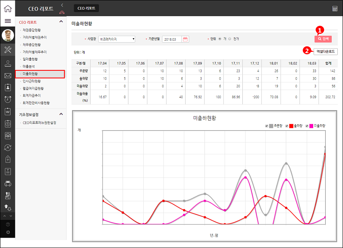Select the wrench and screwdriver tools icon
The height and width of the screenshot is (248, 343).
pyautogui.click(x=8, y=50)
